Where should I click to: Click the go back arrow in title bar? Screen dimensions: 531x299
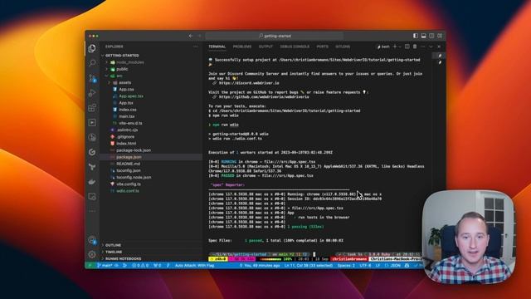tap(191, 36)
